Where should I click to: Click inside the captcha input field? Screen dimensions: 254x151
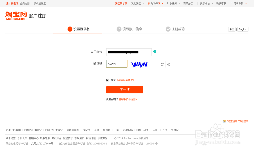pyautogui.click(x=117, y=64)
